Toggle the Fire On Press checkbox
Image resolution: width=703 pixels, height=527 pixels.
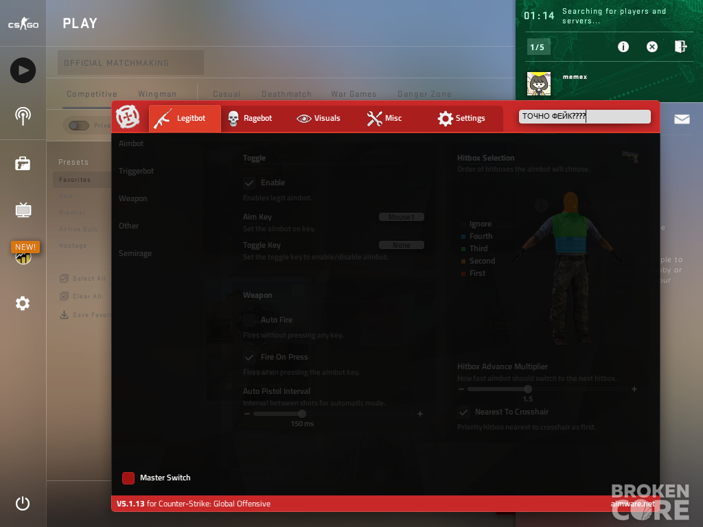pyautogui.click(x=249, y=357)
